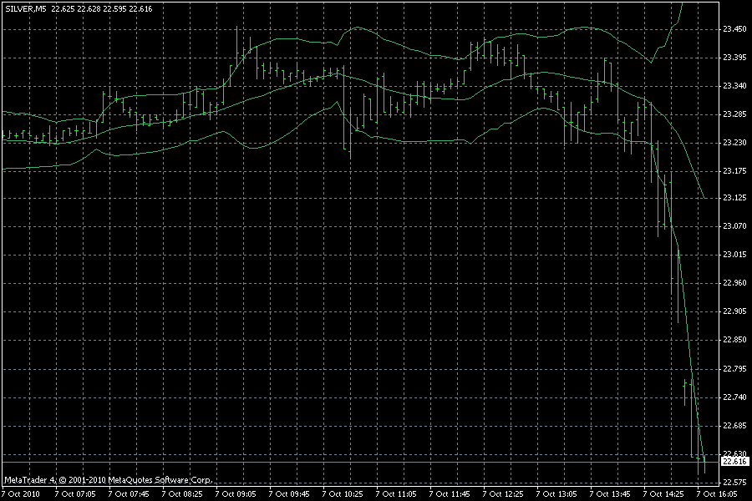The image size is (752, 501).
Task: Click the 7 Oct 11:45 time label
Action: (450, 493)
